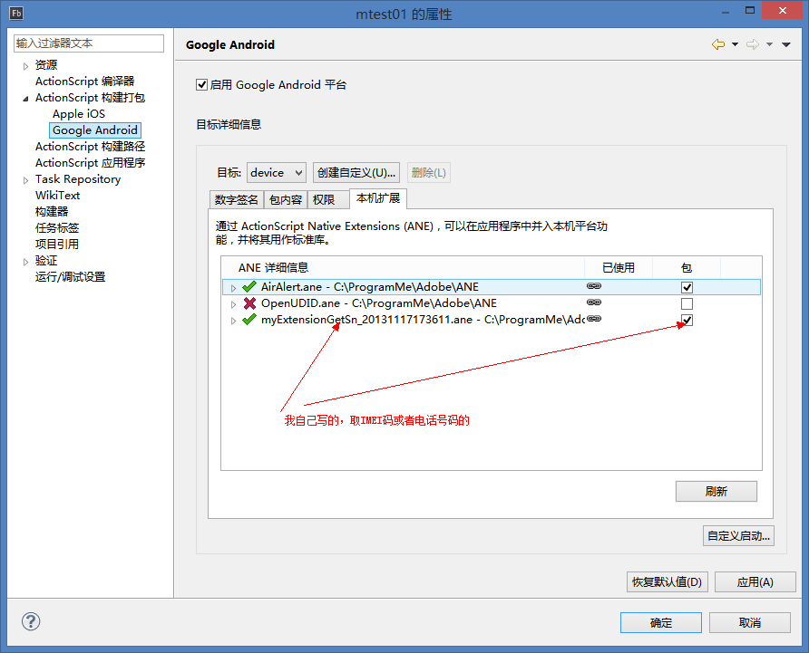Screen dimensions: 809x653
Task: Open the back history dropdown arrow
Action: coord(735,44)
